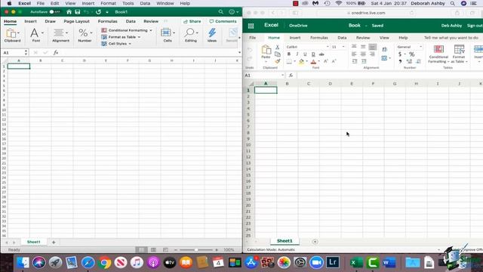Apply currency dollar format in Excel Online
The image size is (483, 272).
pyautogui.click(x=400, y=54)
